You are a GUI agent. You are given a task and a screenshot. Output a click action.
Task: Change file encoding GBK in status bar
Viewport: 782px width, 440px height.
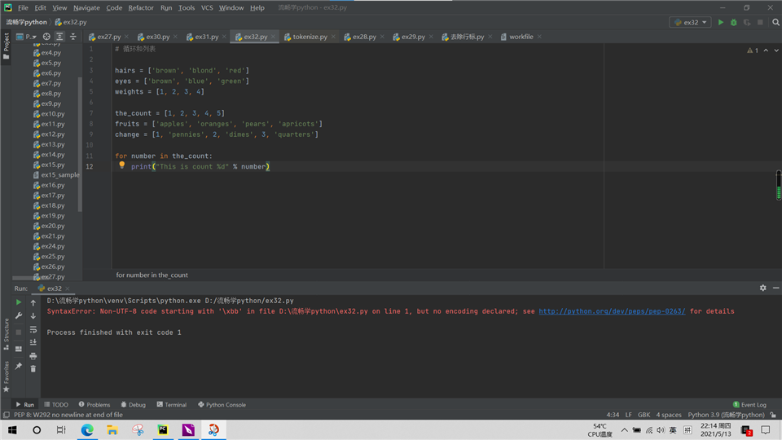coord(644,415)
